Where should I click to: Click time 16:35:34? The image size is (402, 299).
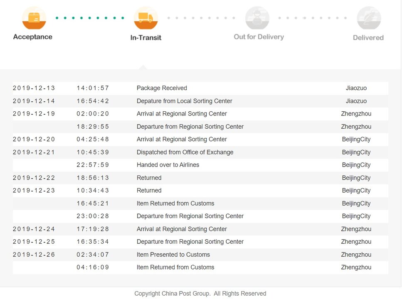pos(93,242)
